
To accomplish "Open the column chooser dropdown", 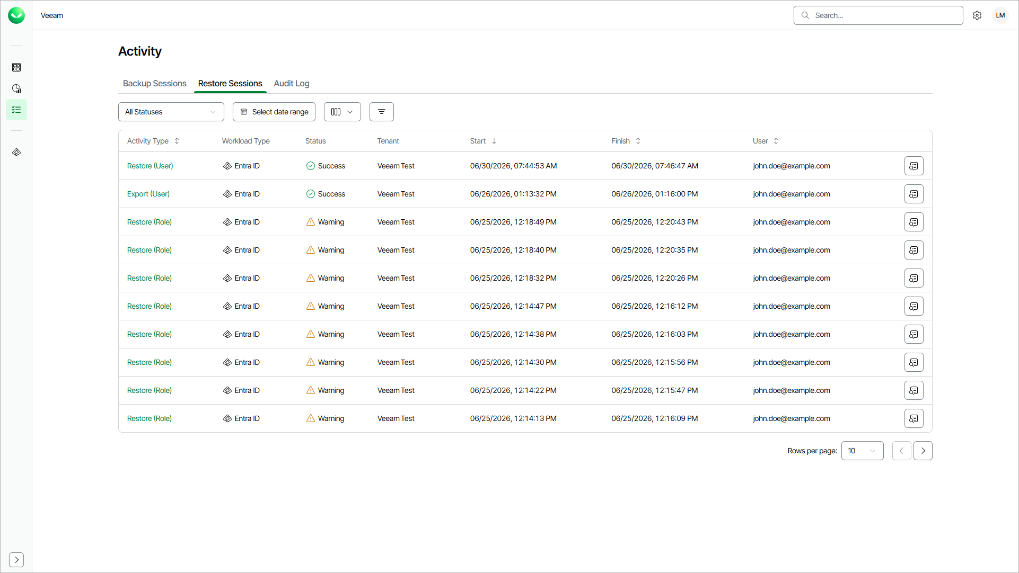I will tap(342, 112).
